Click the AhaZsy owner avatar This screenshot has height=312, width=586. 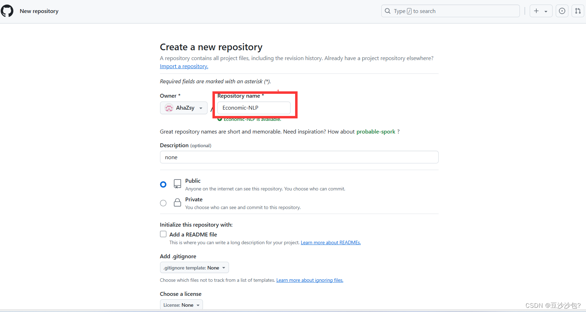(x=169, y=108)
